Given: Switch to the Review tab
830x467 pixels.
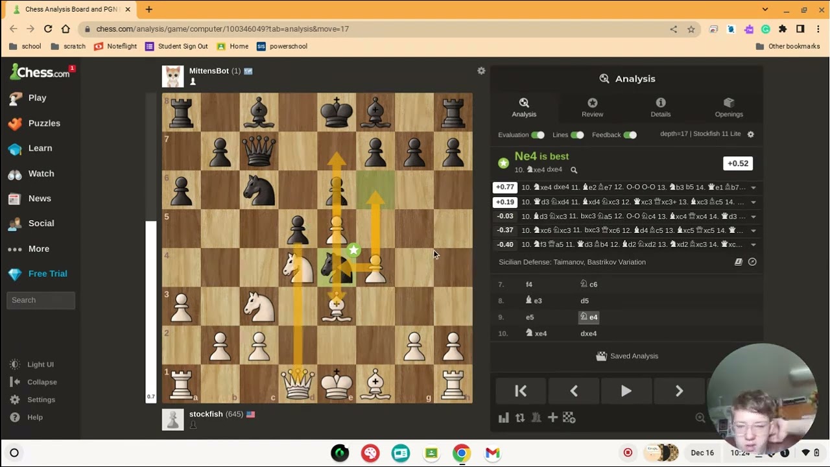Looking at the screenshot, I should coord(592,108).
